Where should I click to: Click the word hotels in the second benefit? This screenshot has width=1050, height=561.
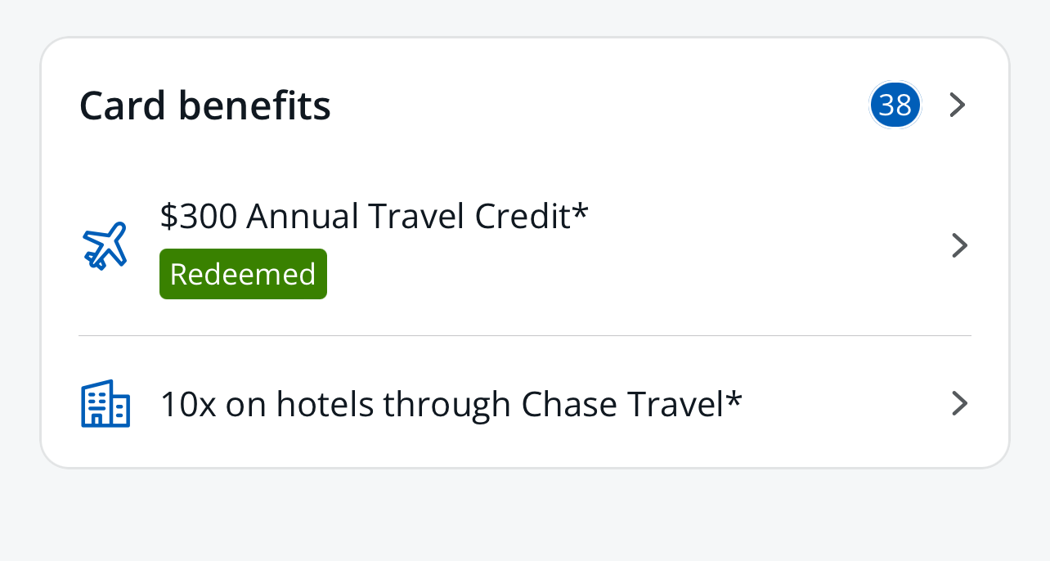tap(325, 404)
